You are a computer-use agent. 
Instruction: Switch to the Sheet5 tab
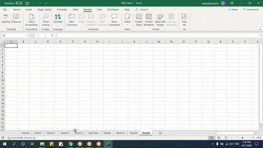coord(25,133)
